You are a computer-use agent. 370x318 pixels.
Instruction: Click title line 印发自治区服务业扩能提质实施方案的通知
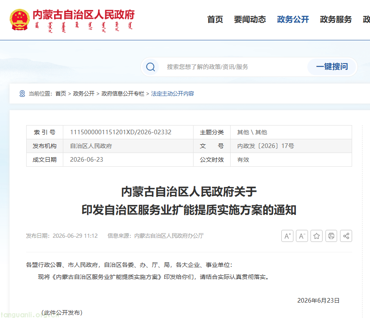(189, 210)
